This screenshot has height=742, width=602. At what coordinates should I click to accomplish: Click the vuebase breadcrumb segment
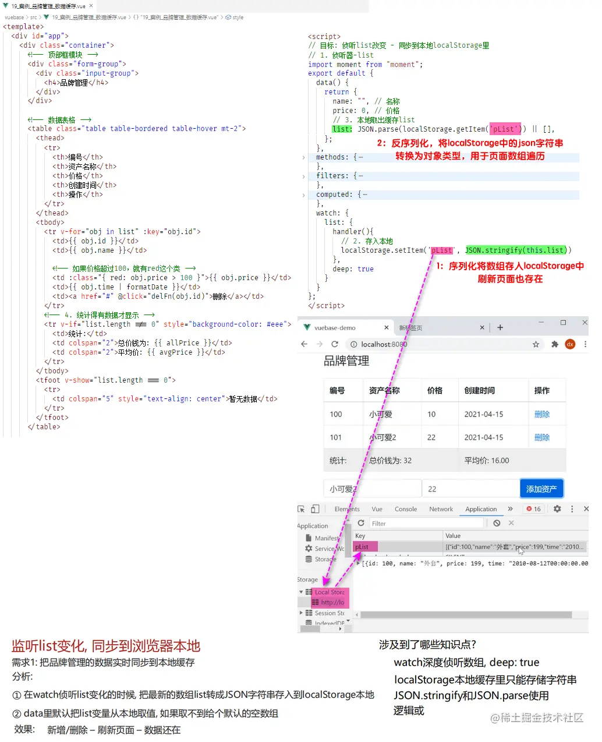(x=14, y=17)
